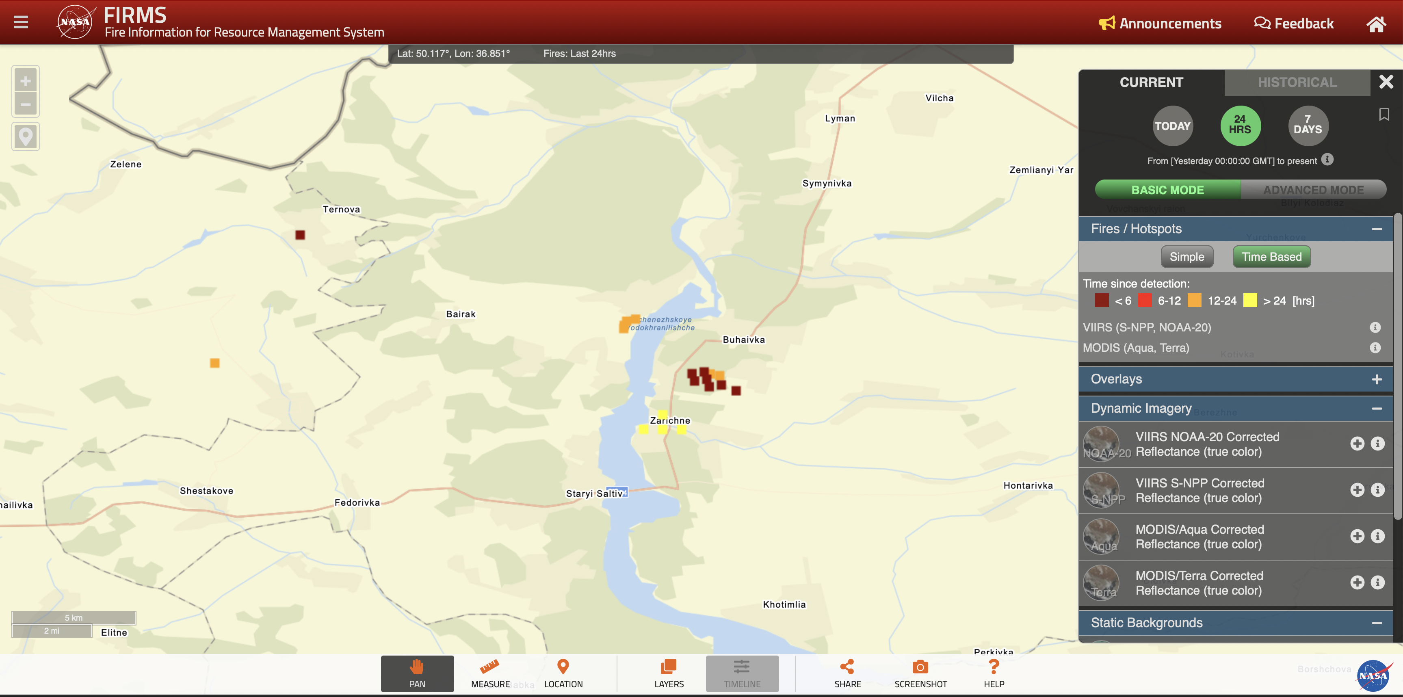Image resolution: width=1403 pixels, height=697 pixels.
Task: Choose Time Based fire display
Action: 1271,257
